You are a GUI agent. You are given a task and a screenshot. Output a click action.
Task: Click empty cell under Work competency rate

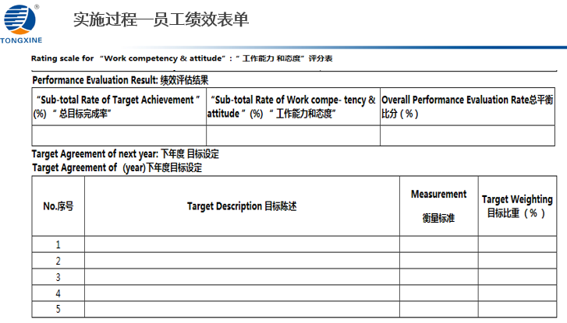coord(292,135)
